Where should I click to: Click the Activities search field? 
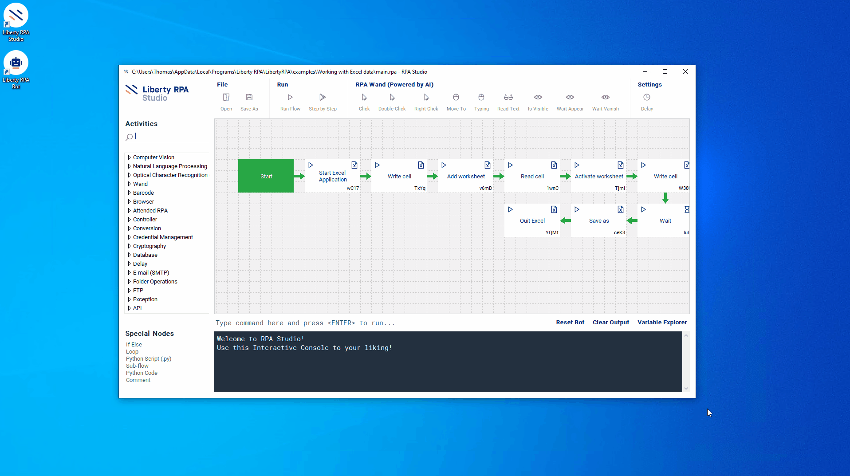tap(171, 137)
